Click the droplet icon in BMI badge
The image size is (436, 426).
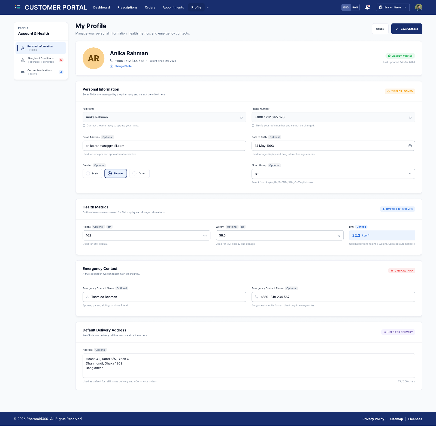(383, 209)
